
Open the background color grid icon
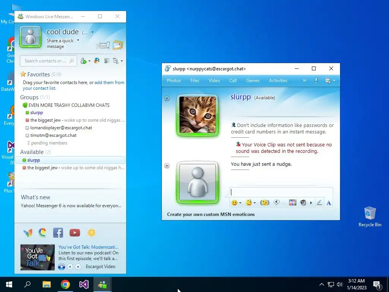click(x=293, y=203)
